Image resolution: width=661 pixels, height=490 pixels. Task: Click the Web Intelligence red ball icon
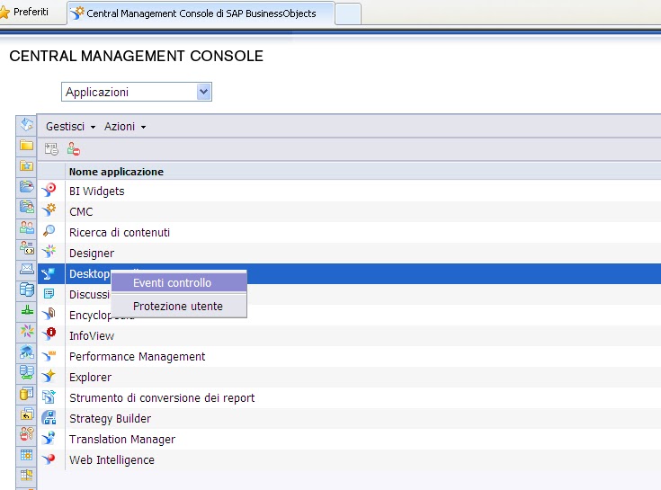tap(49, 459)
